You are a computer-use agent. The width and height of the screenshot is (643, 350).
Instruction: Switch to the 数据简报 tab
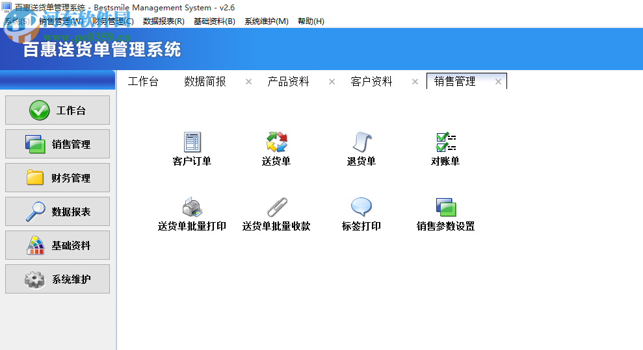click(x=205, y=81)
